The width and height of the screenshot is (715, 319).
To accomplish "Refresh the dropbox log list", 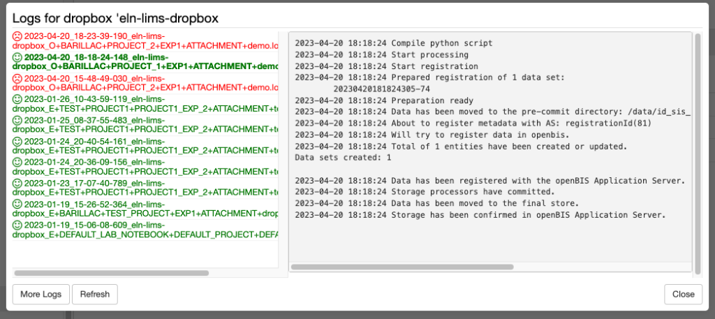I will coord(95,295).
